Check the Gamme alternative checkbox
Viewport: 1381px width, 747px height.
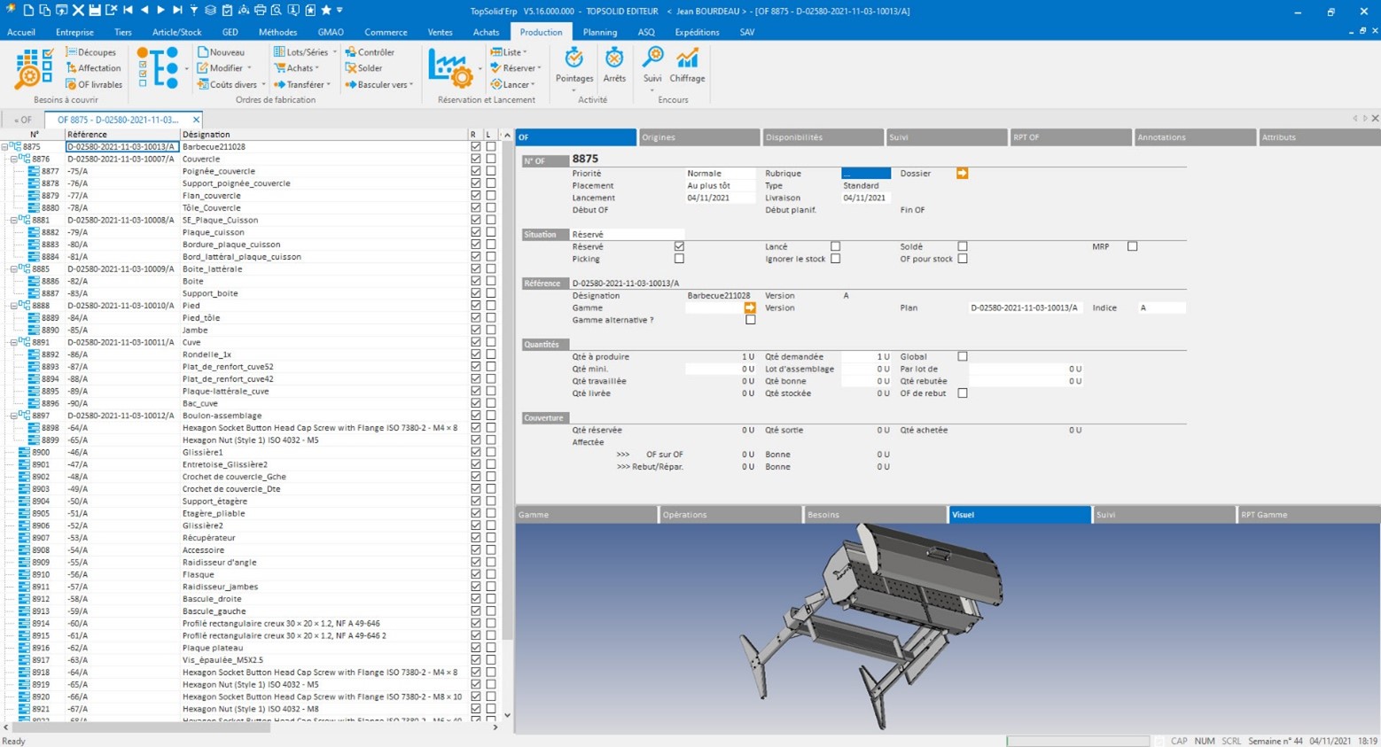[750, 320]
